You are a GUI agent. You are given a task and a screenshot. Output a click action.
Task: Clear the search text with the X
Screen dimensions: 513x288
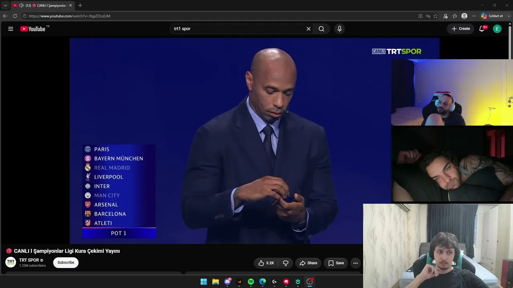click(x=309, y=29)
